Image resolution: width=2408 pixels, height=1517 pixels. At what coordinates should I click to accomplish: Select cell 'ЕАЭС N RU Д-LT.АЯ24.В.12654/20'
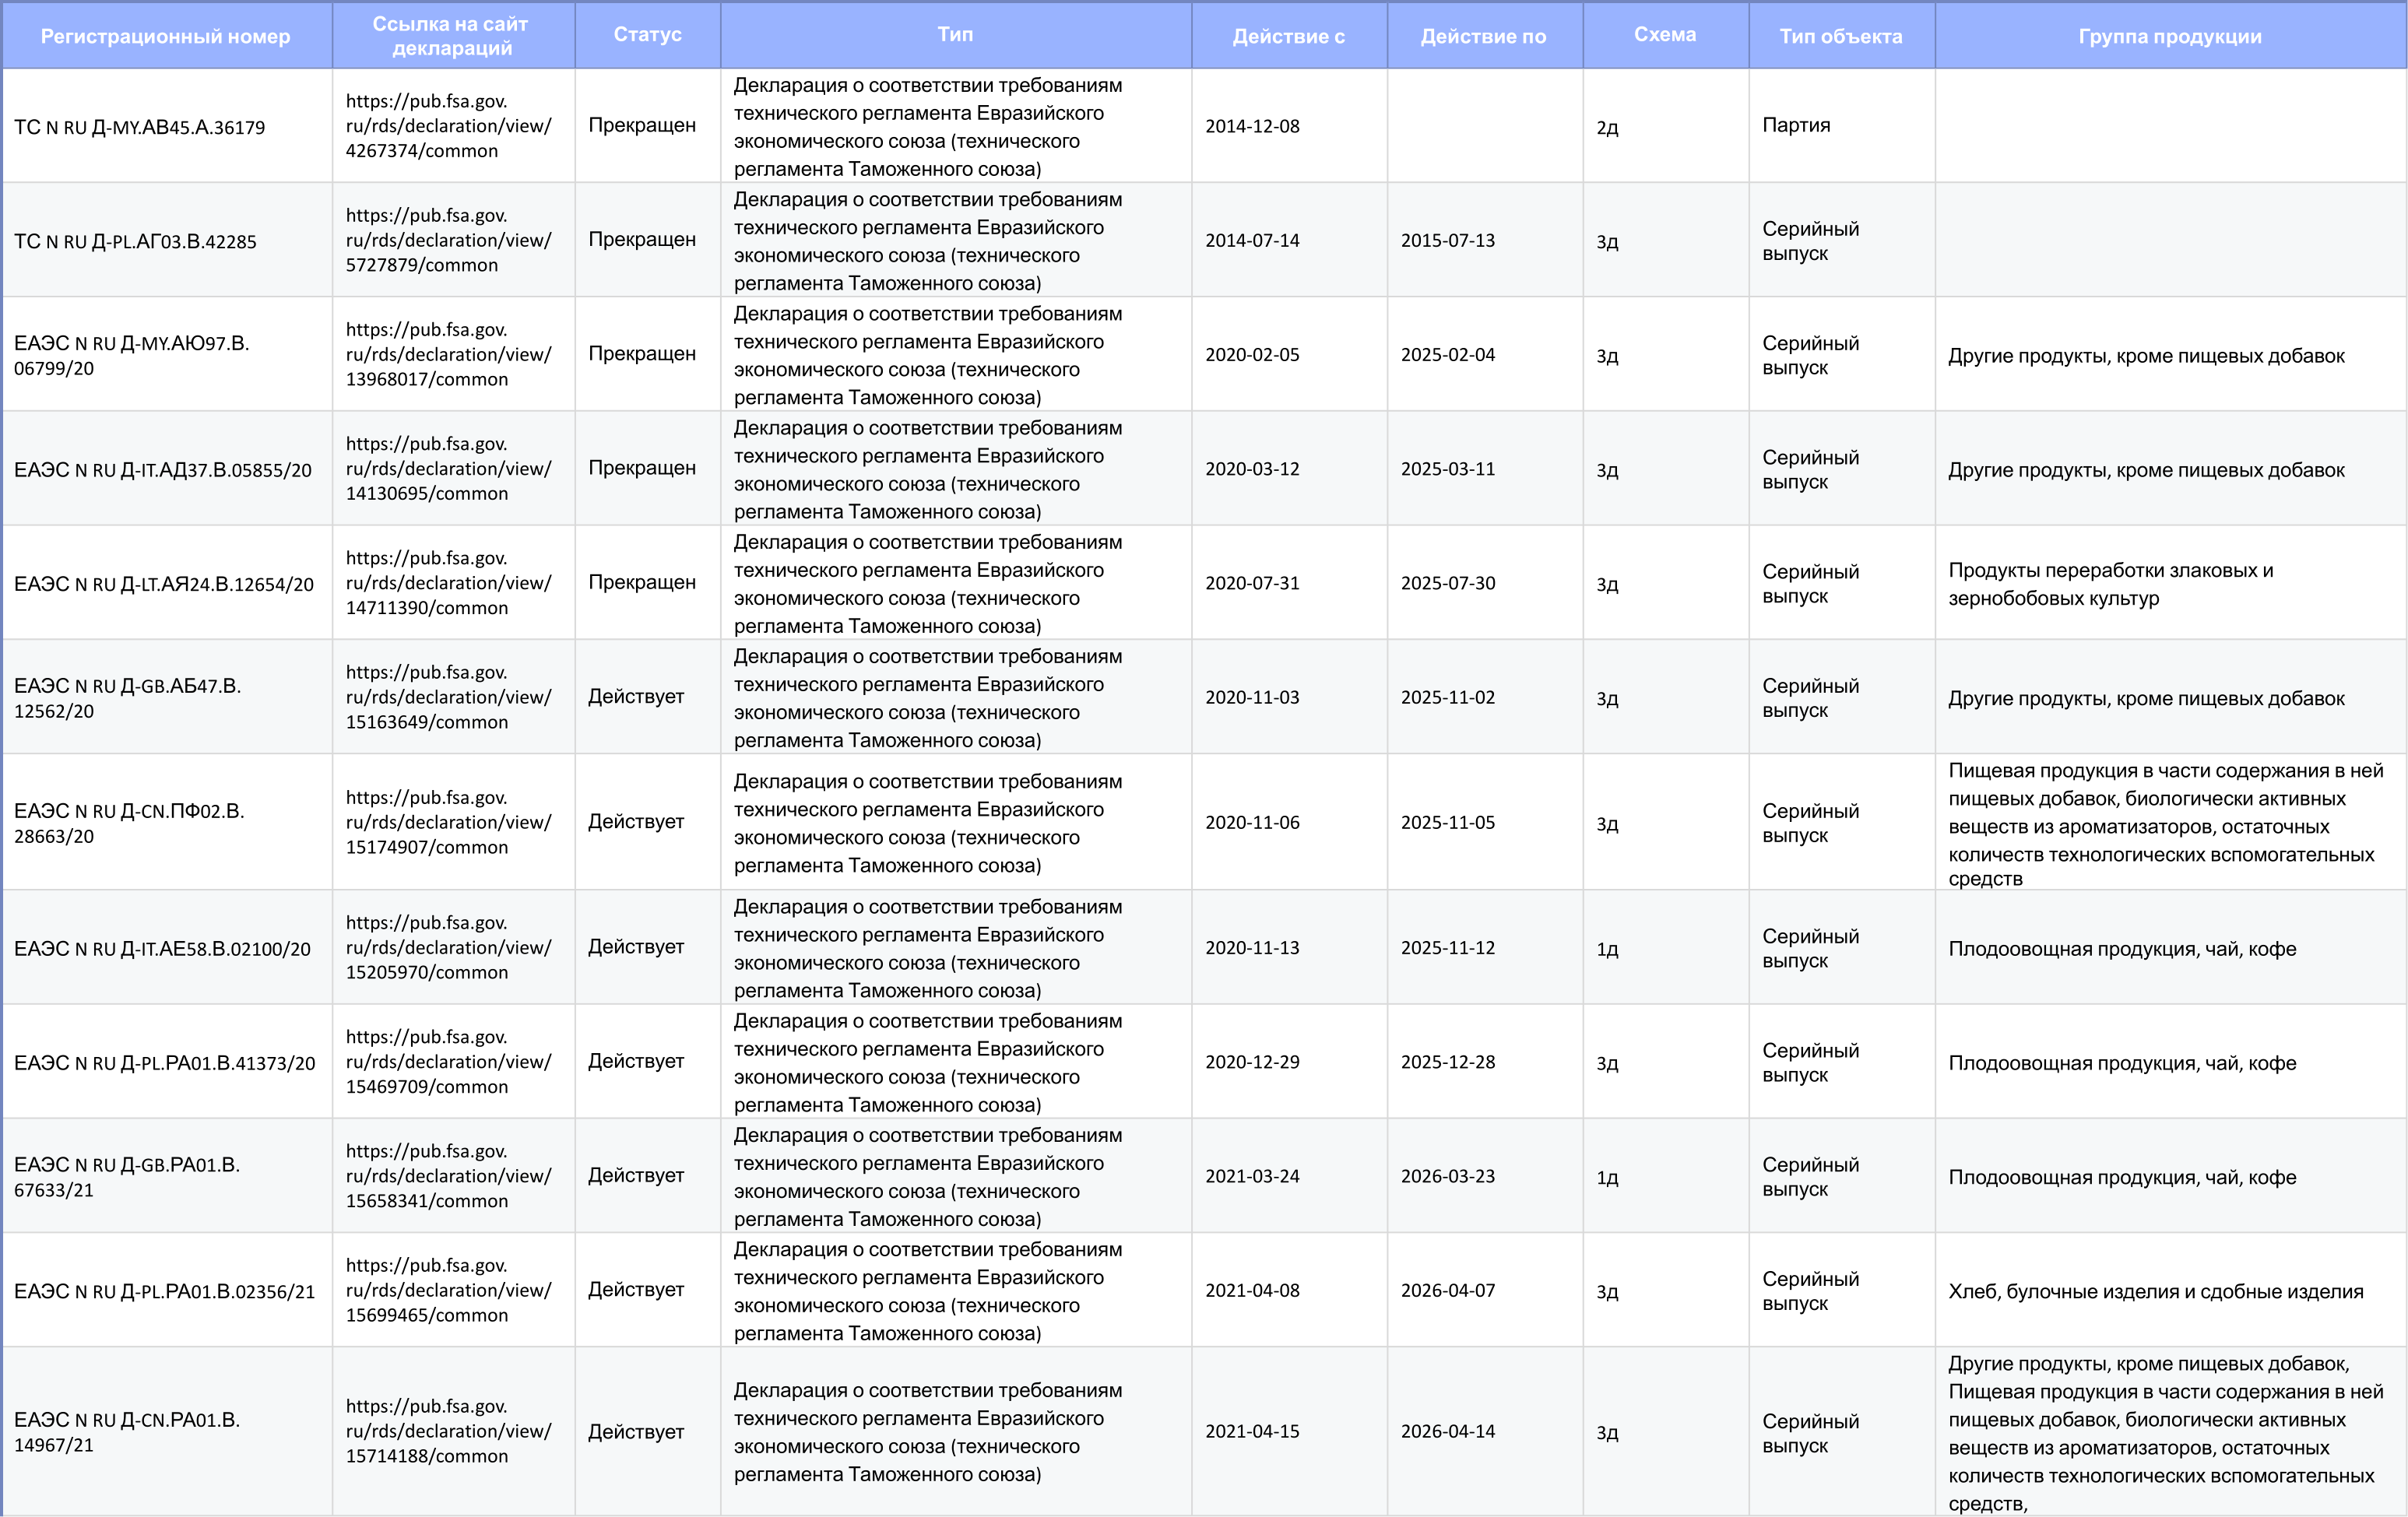(164, 584)
